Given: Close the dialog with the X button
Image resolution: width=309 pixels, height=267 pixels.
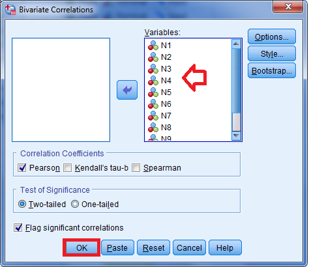Looking at the screenshot, I should (x=288, y=7).
